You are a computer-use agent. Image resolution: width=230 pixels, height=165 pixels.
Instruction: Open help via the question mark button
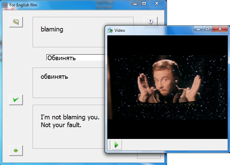[151, 22]
